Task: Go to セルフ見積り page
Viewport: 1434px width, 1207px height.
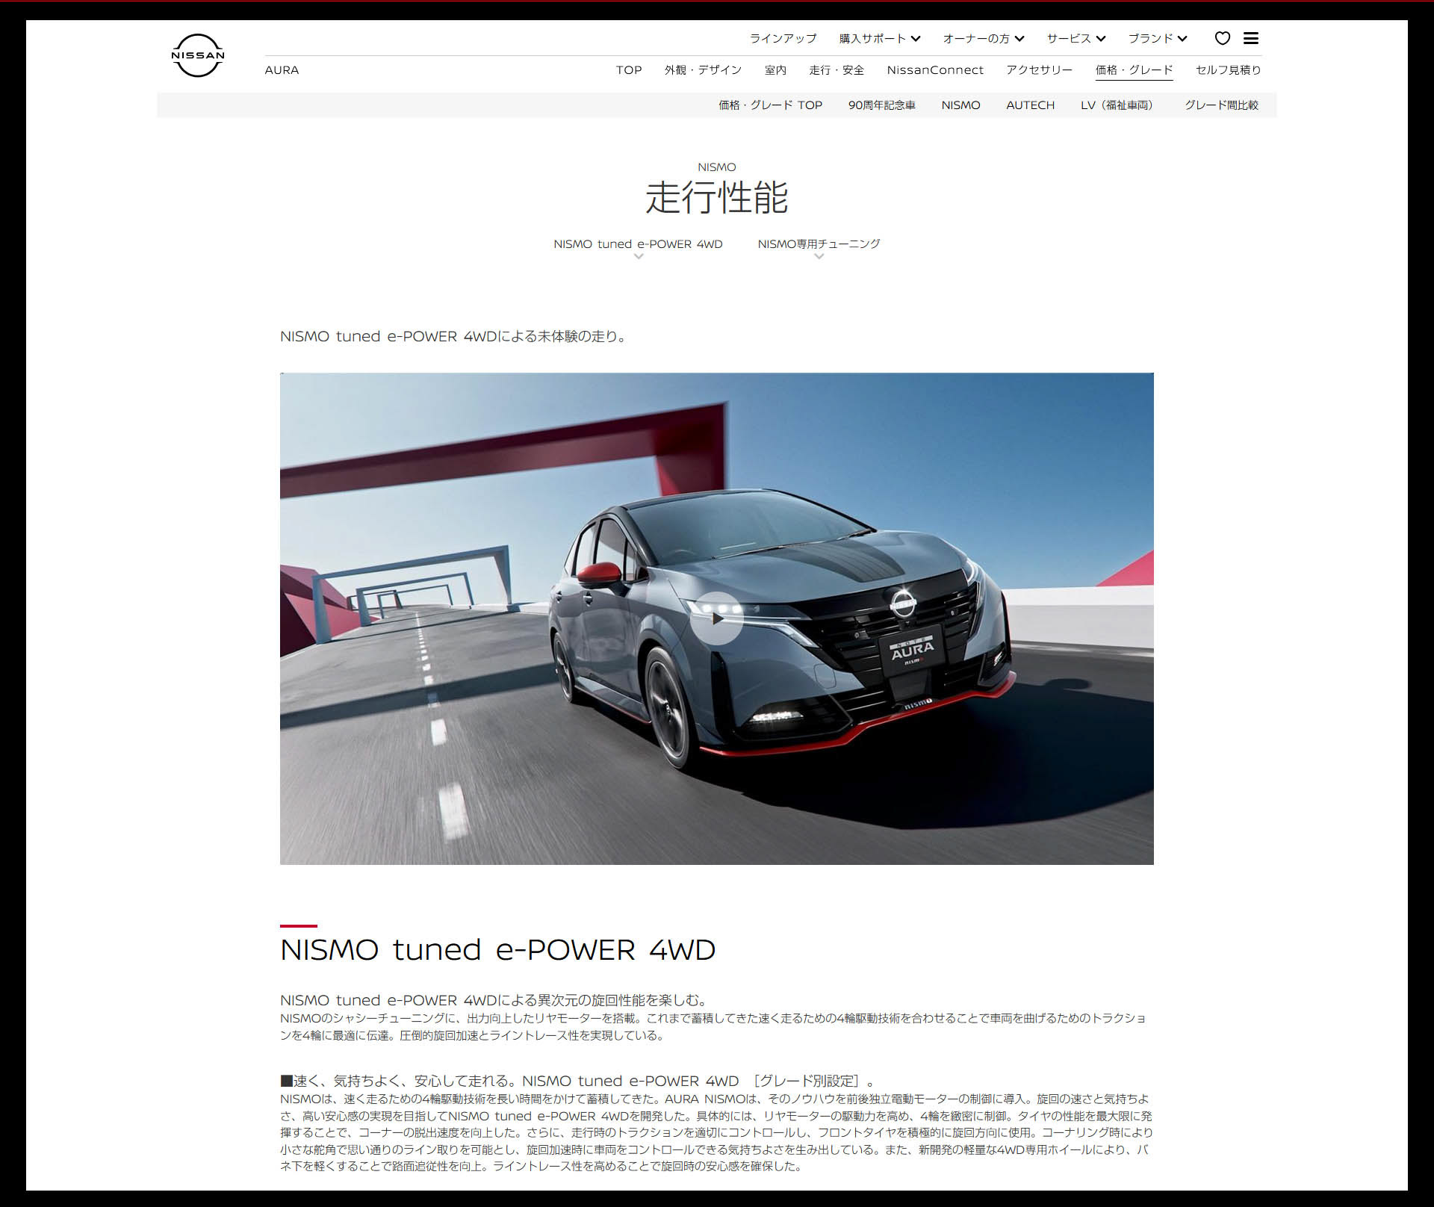Action: (x=1228, y=70)
